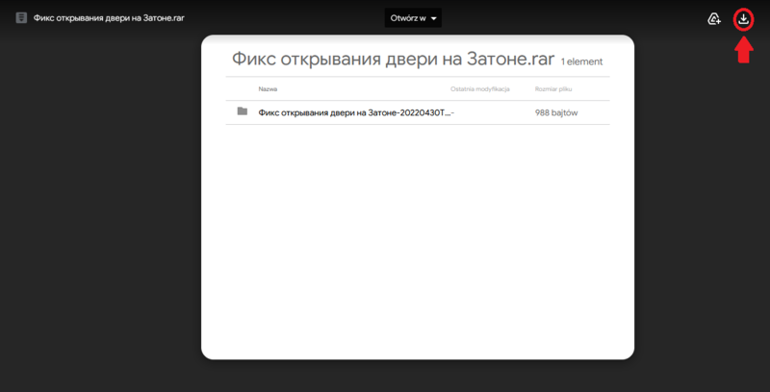Click the arrow beside "Otwórz w"
This screenshot has height=392, width=770.
coord(435,19)
